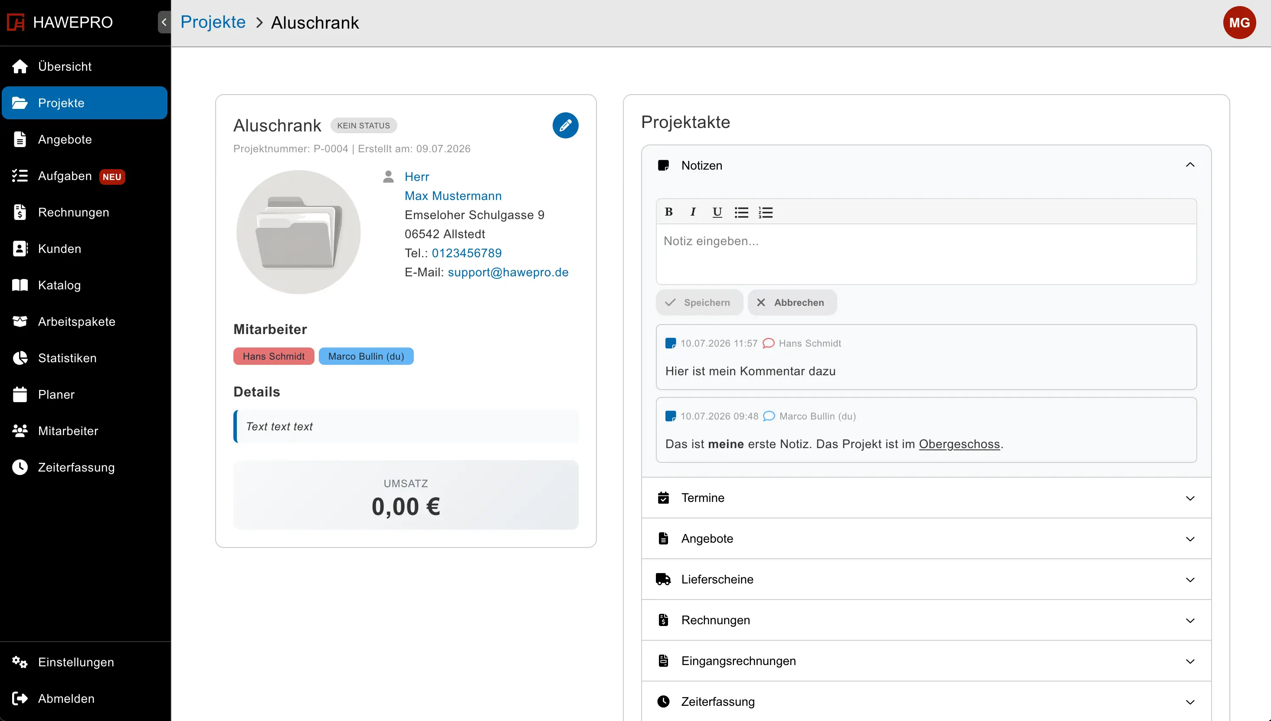
Task: Click the Termine calendar-check icon
Action: tap(663, 498)
